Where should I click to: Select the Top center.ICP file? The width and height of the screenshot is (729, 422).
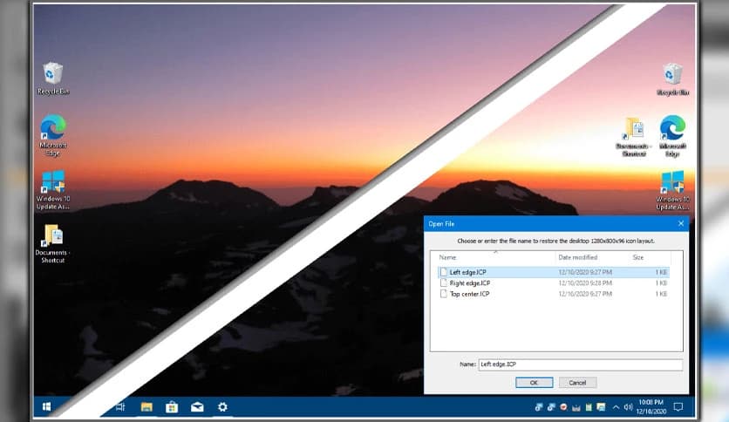[469, 294]
